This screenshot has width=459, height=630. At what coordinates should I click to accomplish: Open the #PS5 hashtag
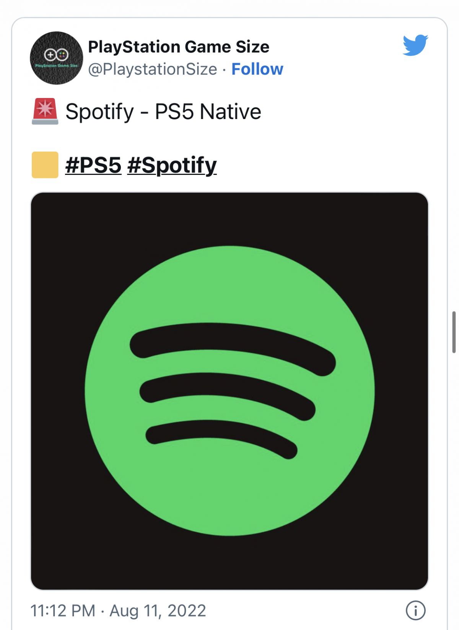(x=93, y=165)
